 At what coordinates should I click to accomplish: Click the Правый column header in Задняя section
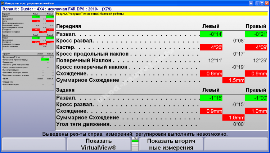[x=256, y=90]
